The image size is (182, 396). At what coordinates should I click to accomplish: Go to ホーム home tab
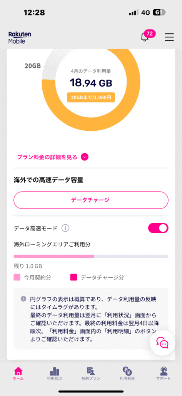(18, 374)
